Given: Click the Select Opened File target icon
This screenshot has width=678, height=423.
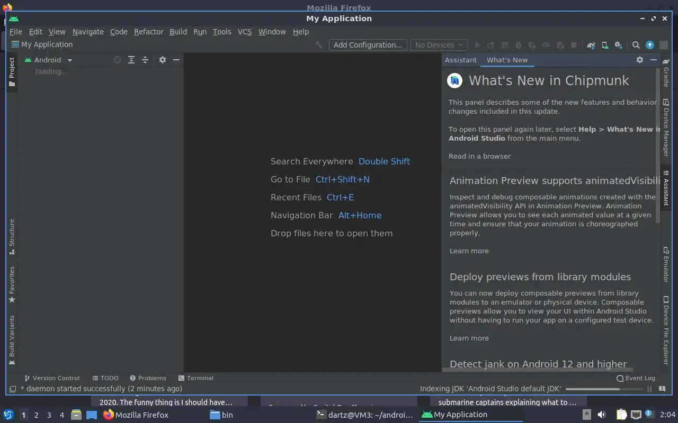Looking at the screenshot, I should click(x=118, y=60).
